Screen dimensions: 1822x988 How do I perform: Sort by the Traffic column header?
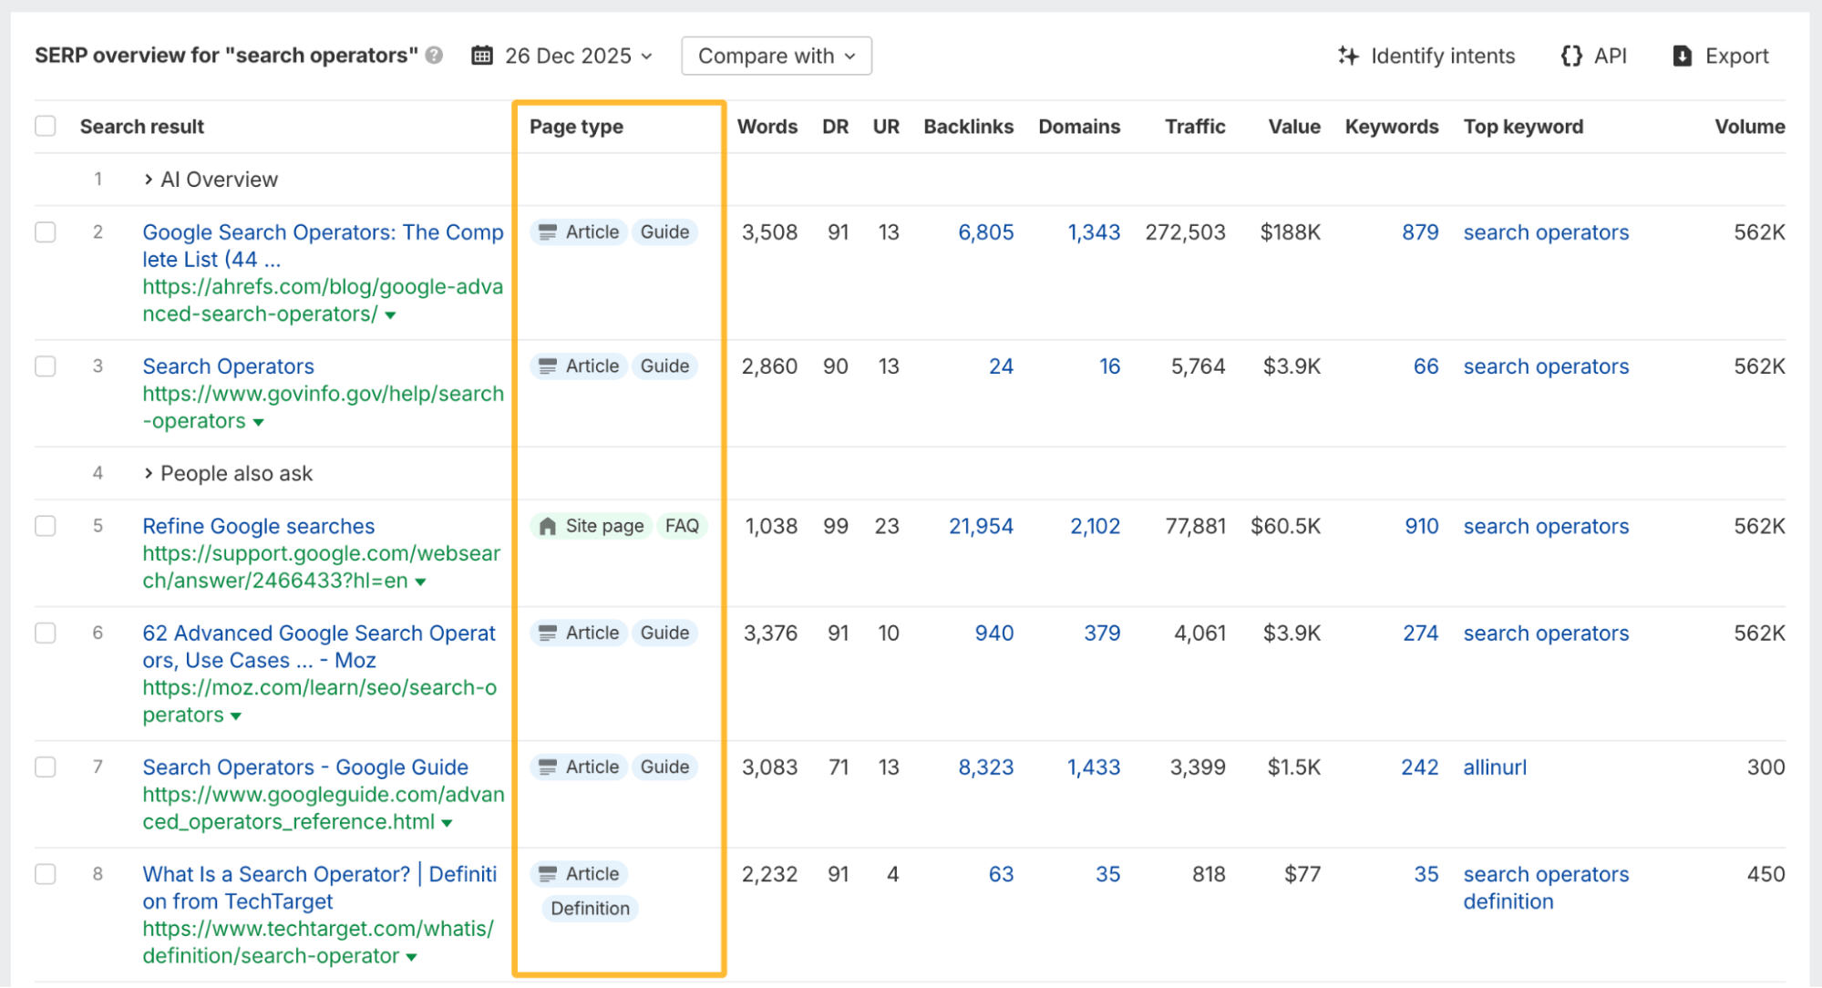pyautogui.click(x=1194, y=127)
